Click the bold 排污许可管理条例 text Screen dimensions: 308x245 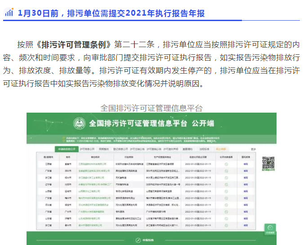click(x=76, y=45)
